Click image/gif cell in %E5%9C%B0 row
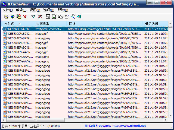The width and height of the screenshot is (174, 130). 42,34
